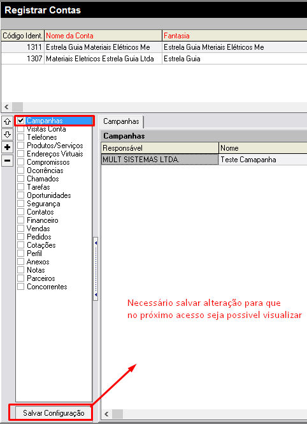The height and width of the screenshot is (424, 307).
Task: Click the plus icon to add item
Action: point(7,148)
